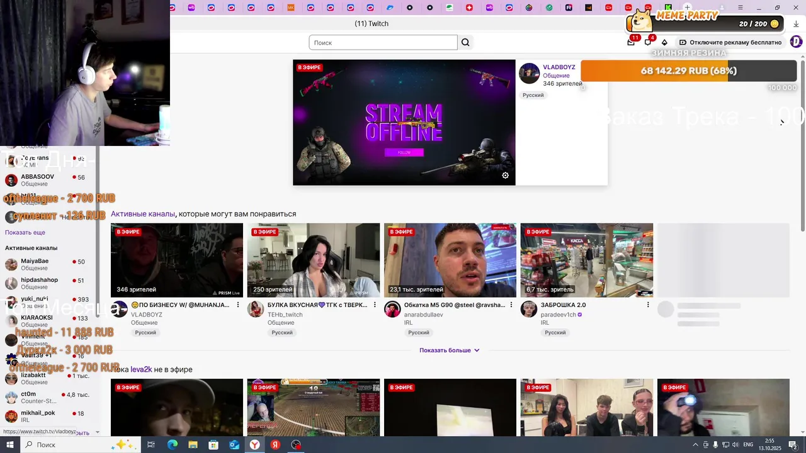806x453 pixels.
Task: Switch to the red cross browser tab
Action: pyautogui.click(x=469, y=8)
